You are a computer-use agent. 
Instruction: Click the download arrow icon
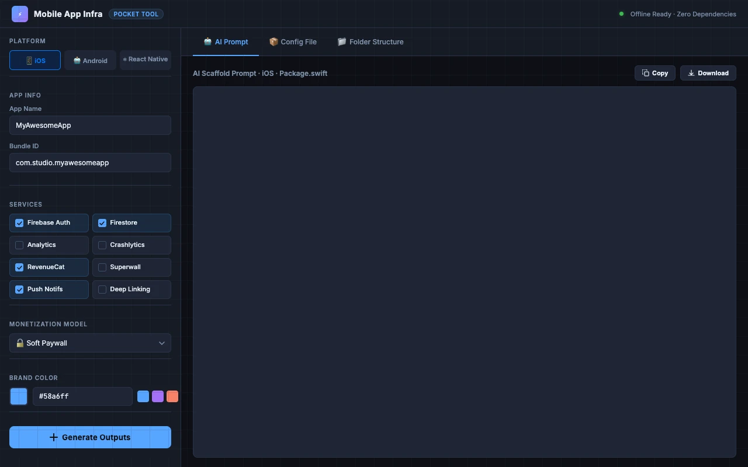pos(690,72)
